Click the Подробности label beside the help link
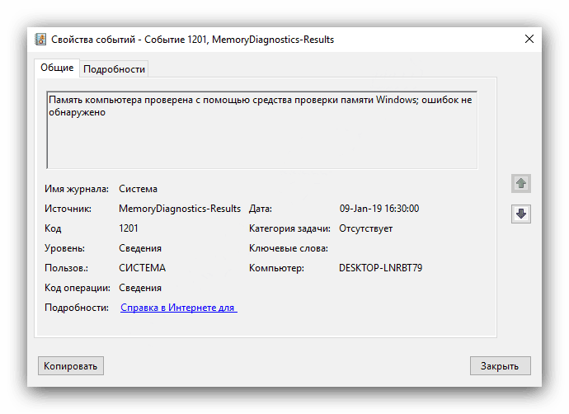This screenshot has height=414, width=569. coord(77,308)
